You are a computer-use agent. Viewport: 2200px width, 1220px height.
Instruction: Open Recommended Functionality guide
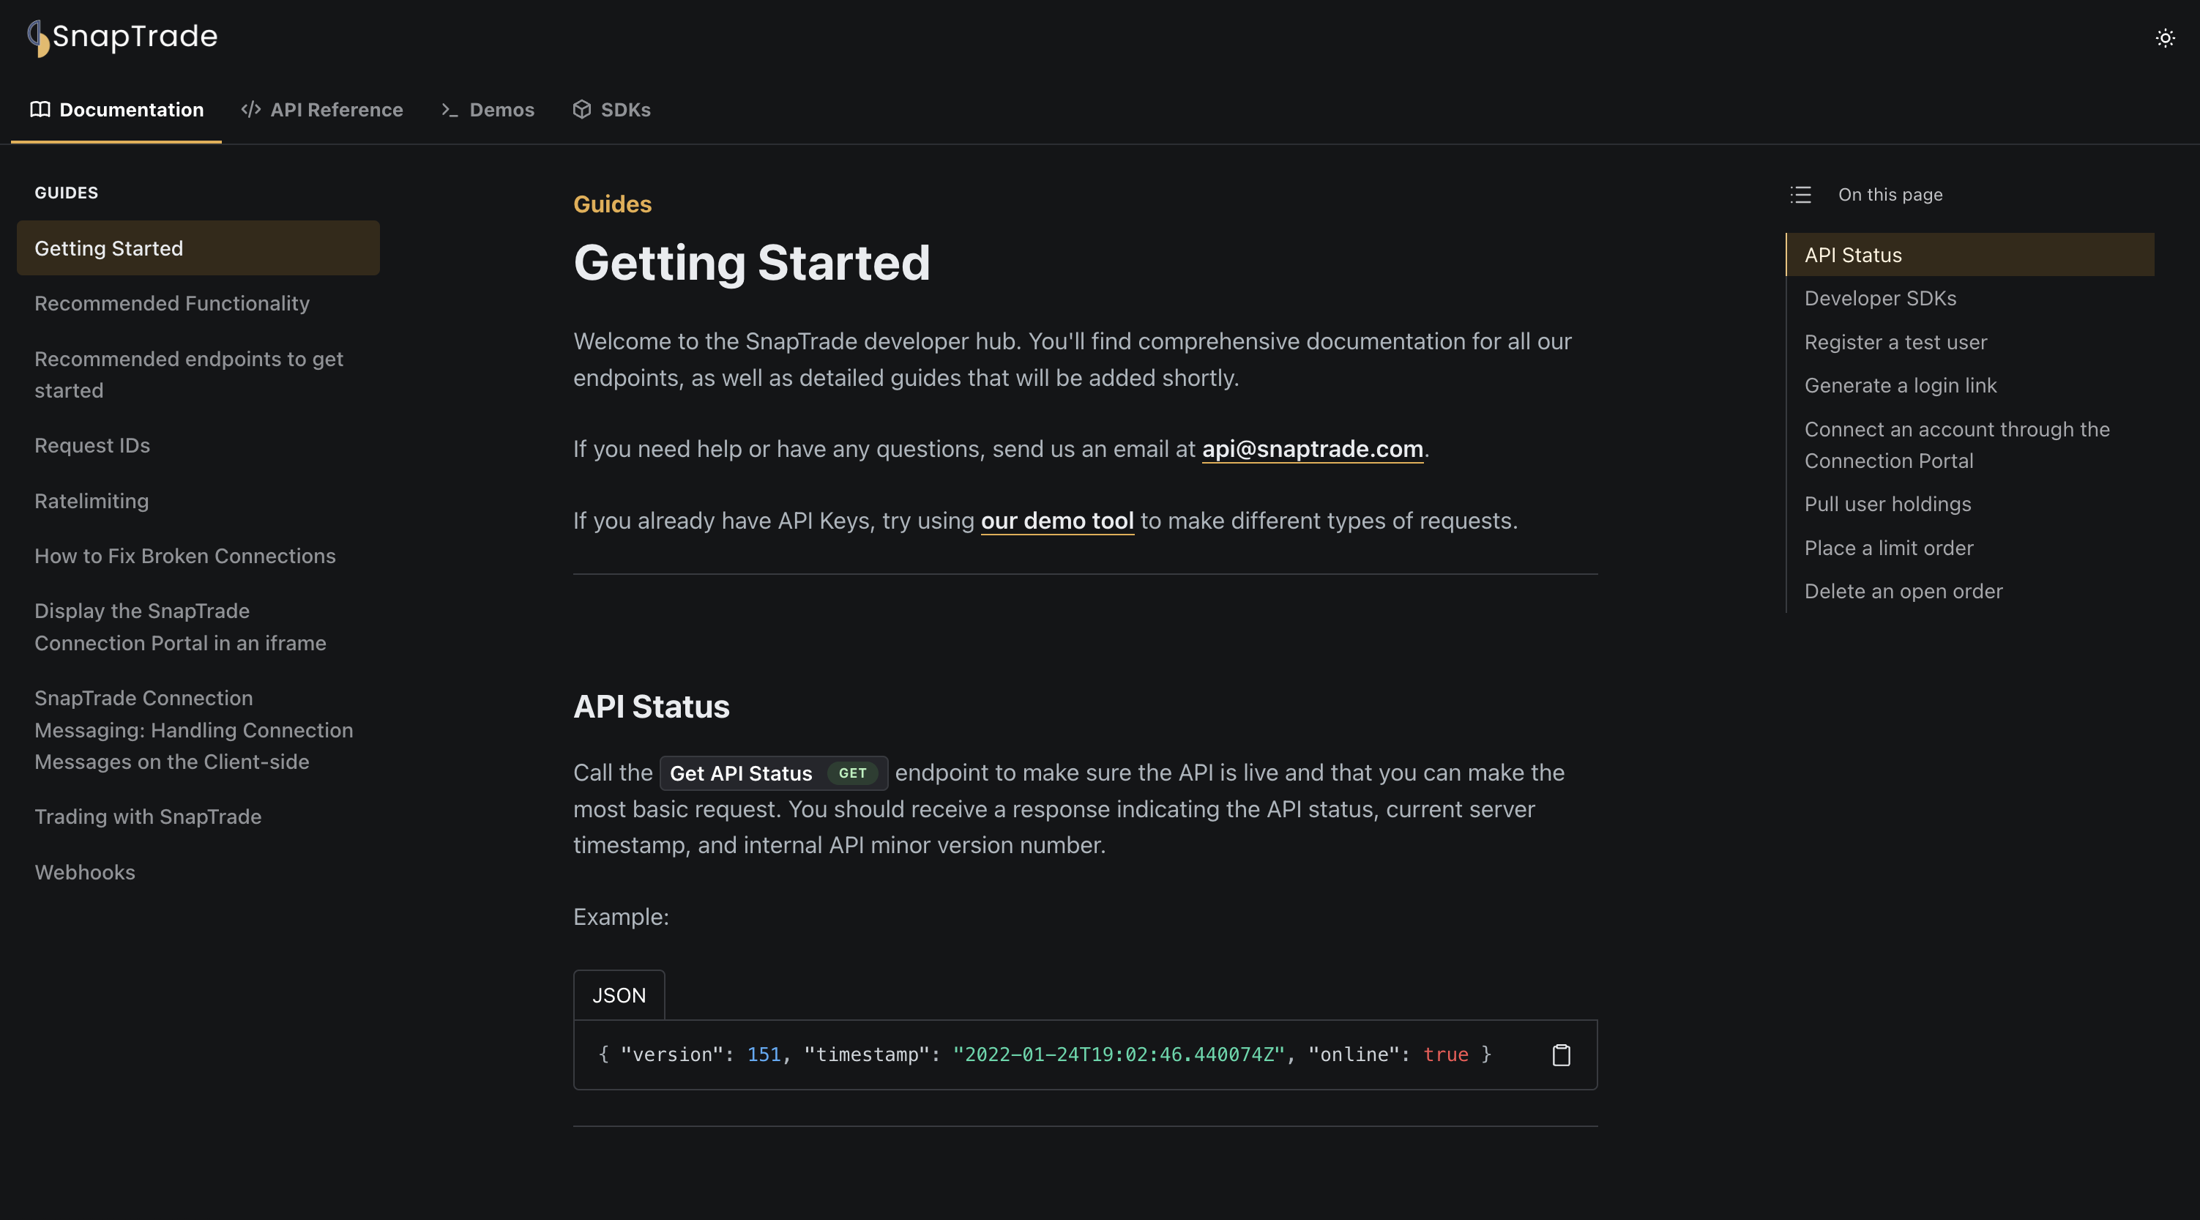173,303
